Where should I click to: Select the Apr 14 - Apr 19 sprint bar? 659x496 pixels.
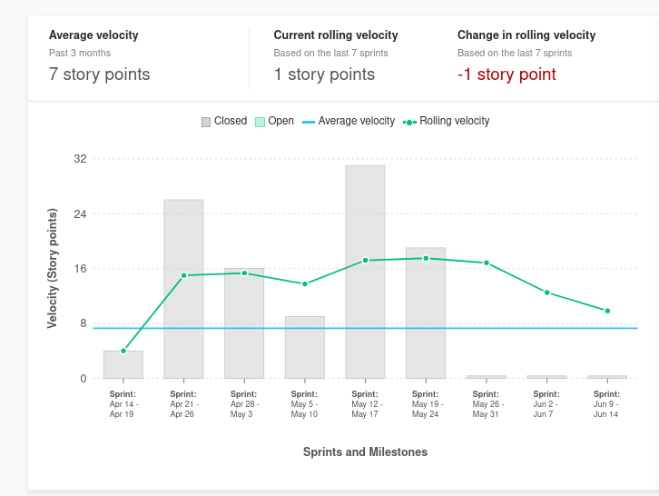tap(123, 365)
